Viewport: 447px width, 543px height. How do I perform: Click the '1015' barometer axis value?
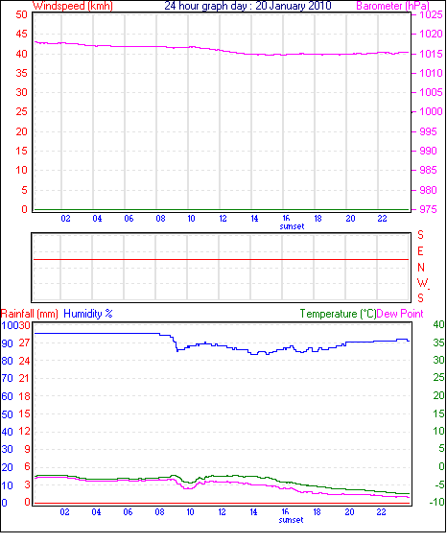pyautogui.click(x=431, y=54)
